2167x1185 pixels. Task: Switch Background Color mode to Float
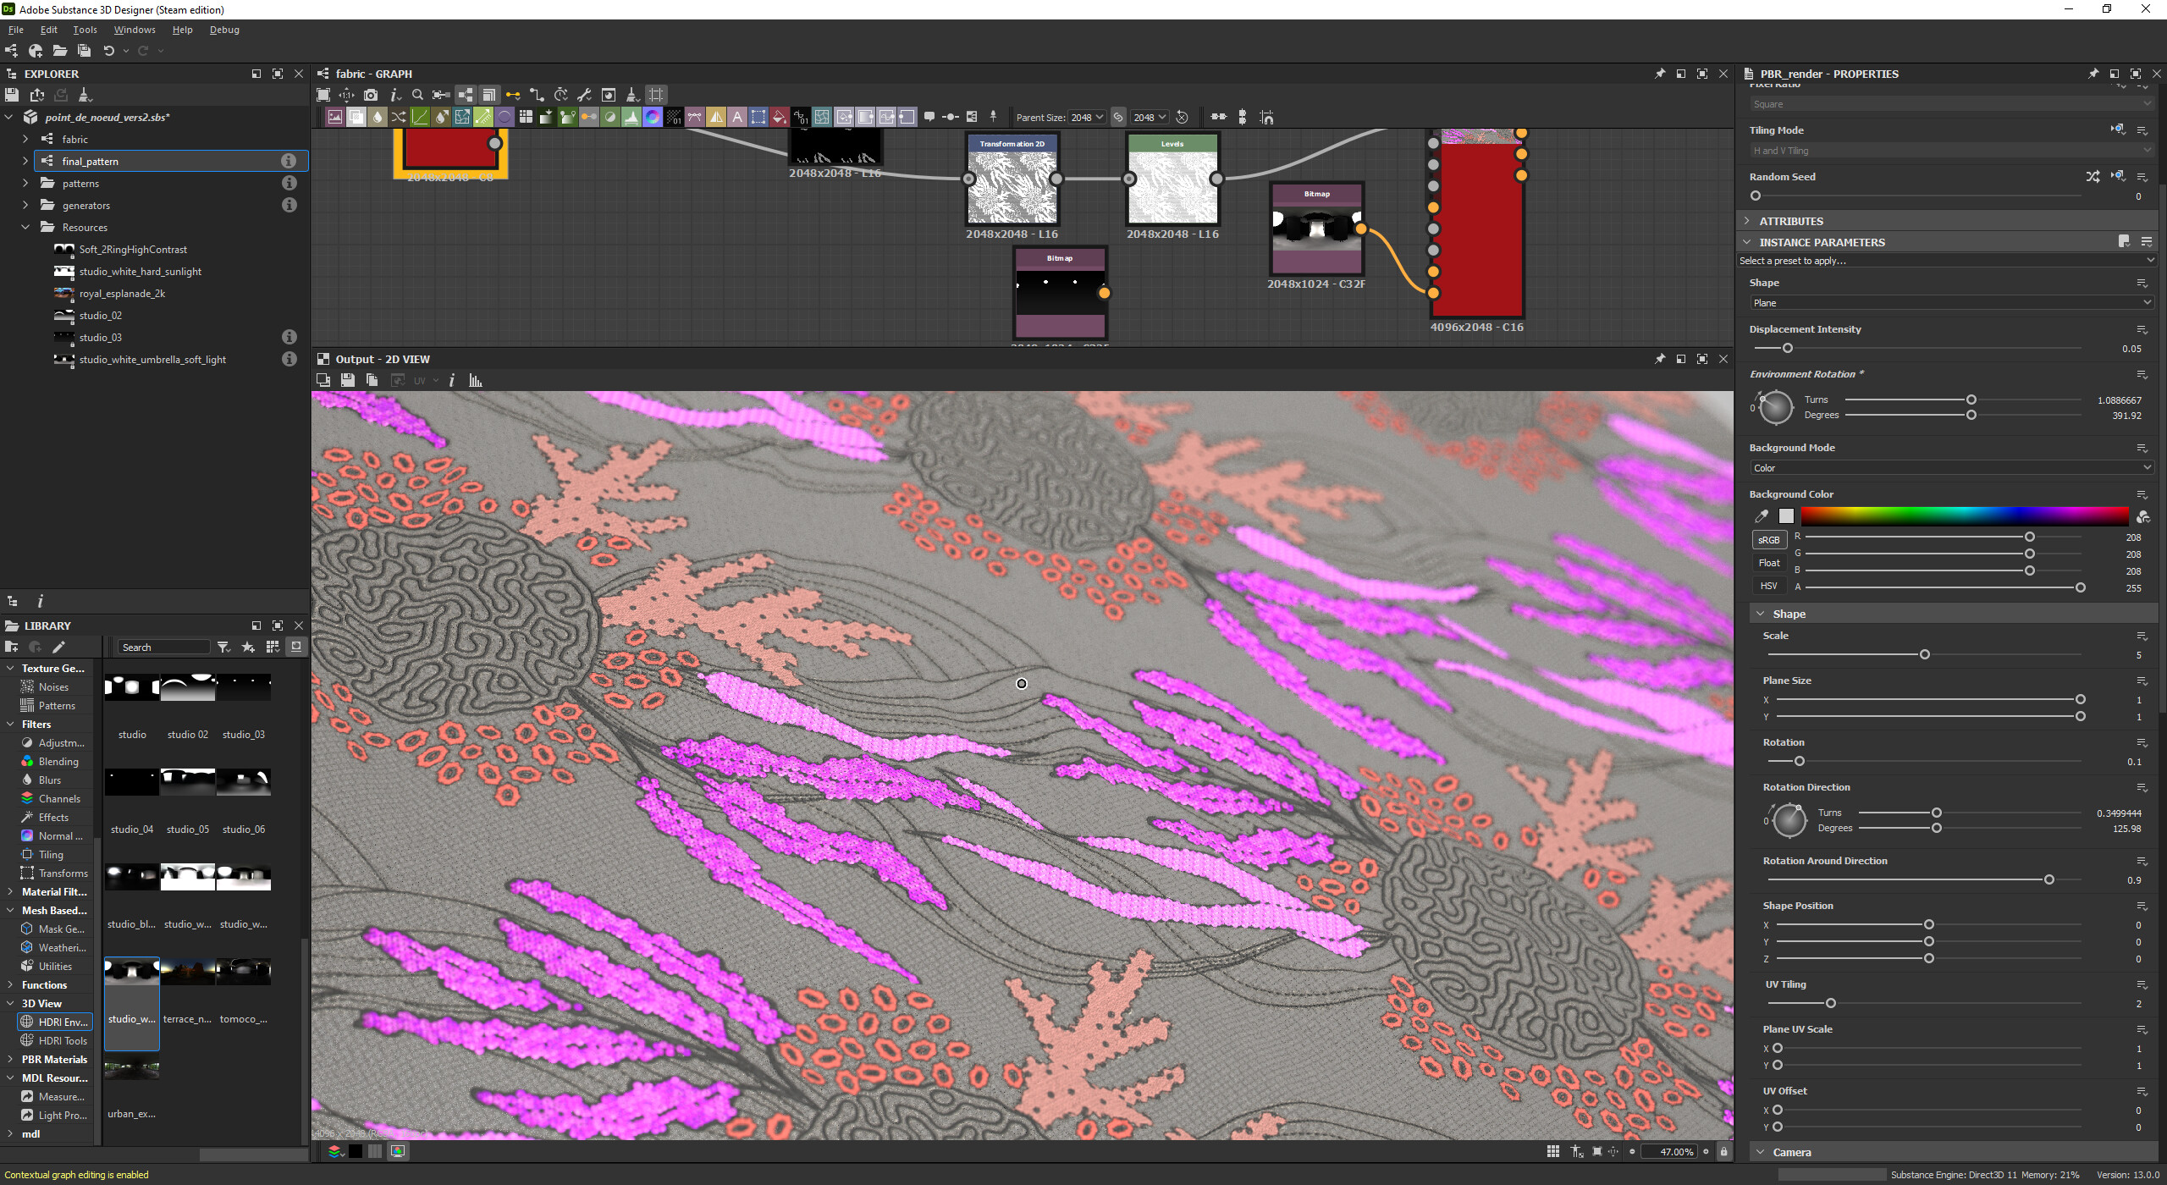pos(1769,562)
